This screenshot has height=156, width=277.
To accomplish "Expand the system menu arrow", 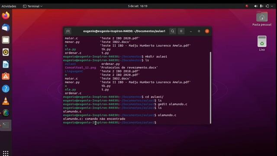I will [x=272, y=6].
